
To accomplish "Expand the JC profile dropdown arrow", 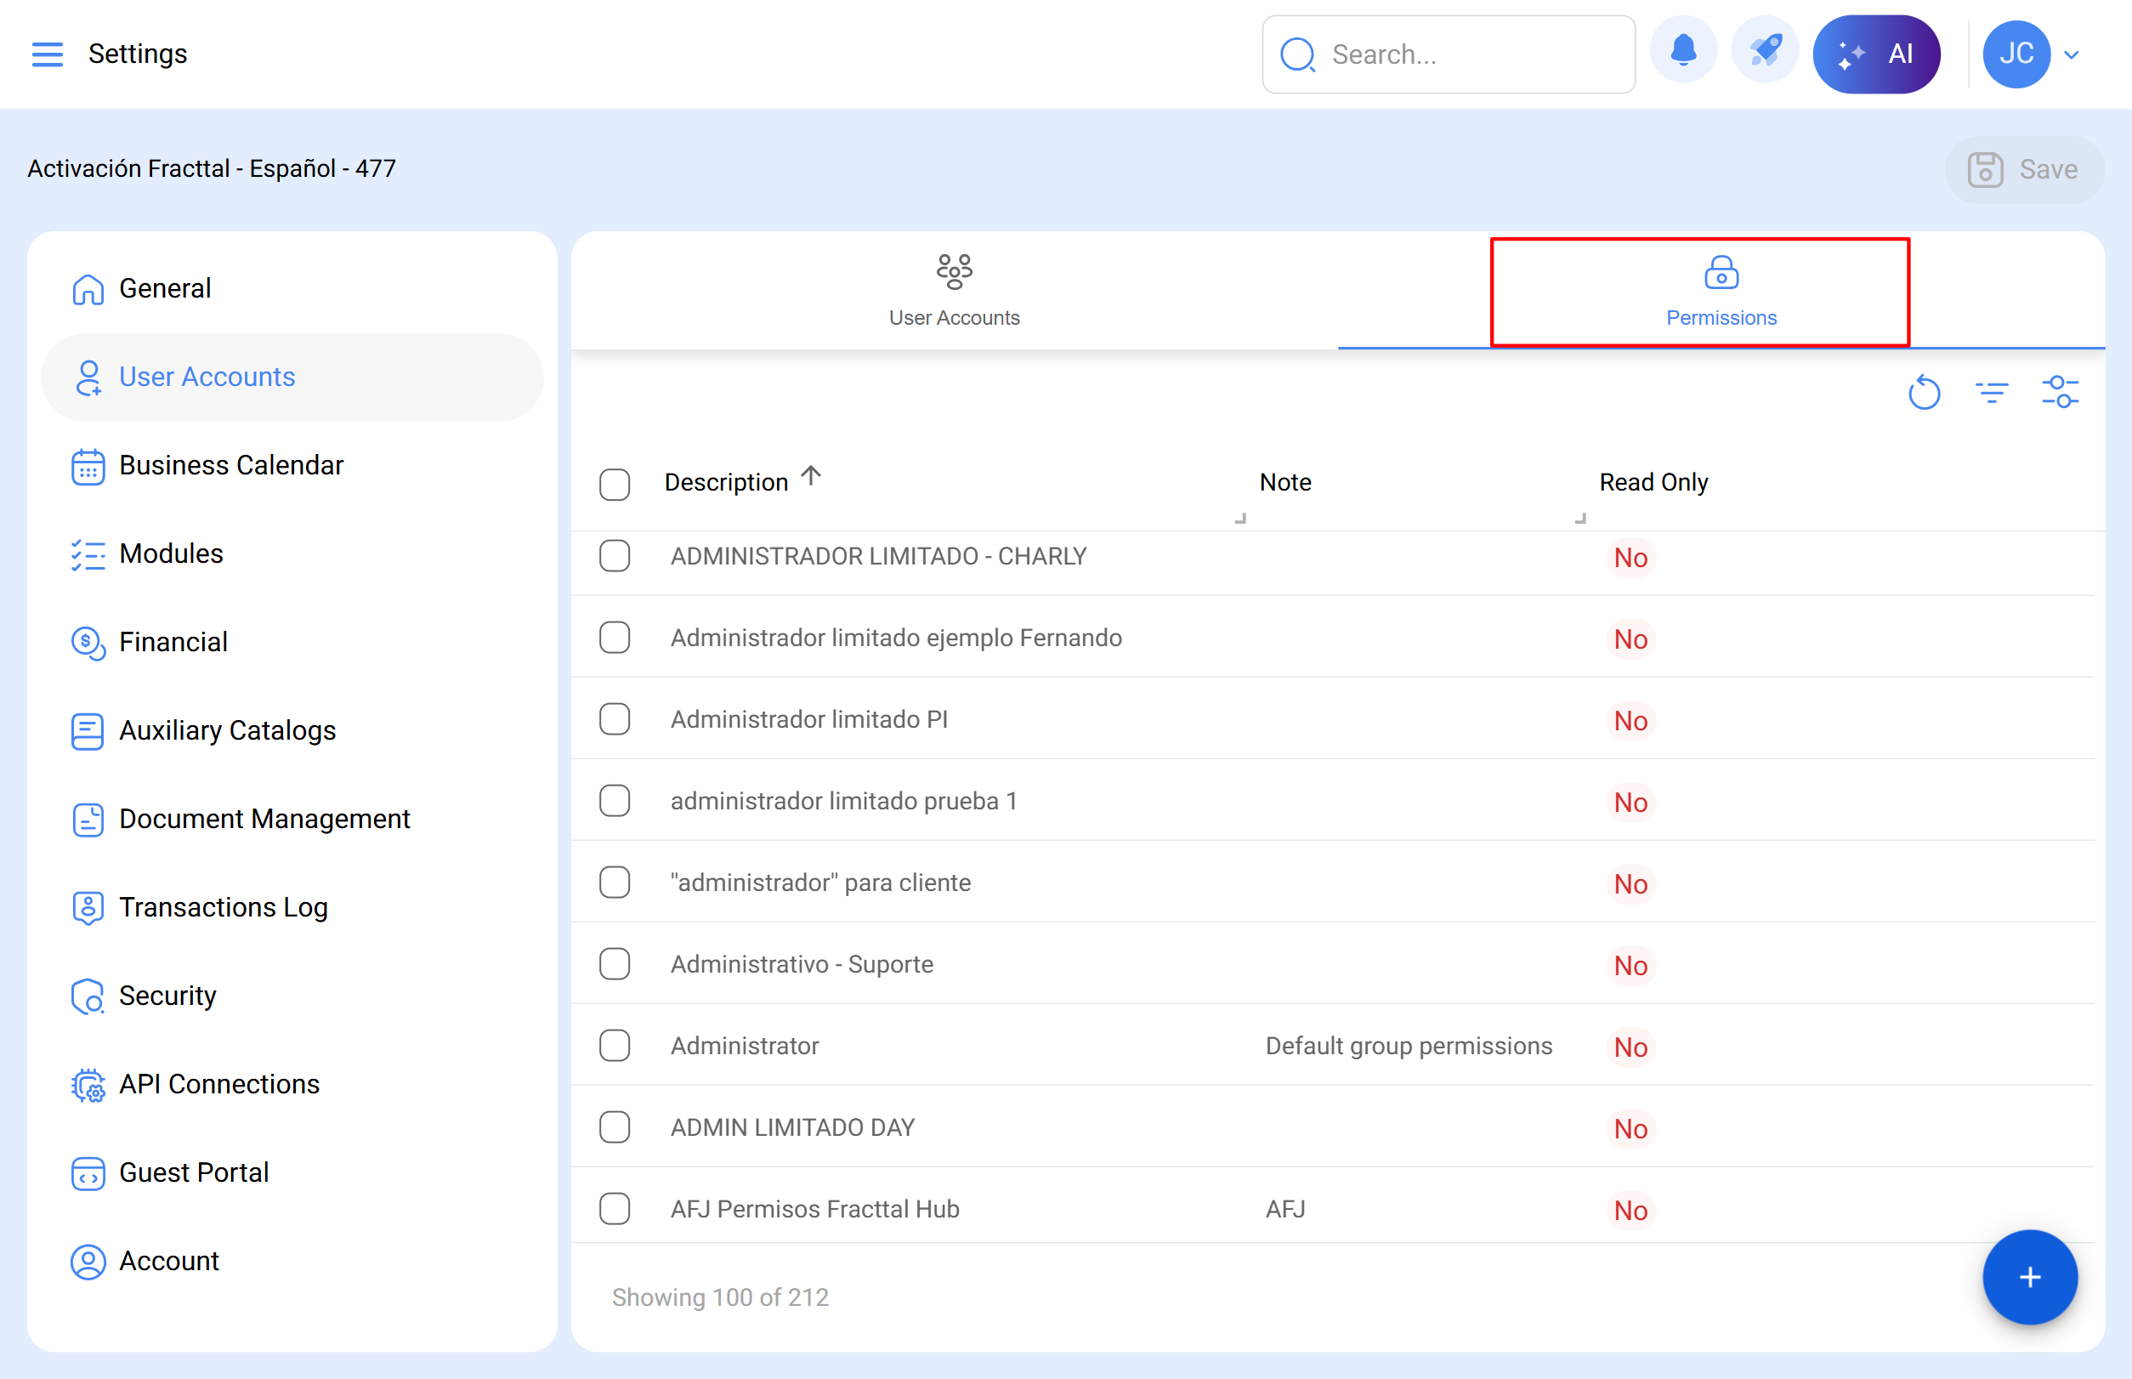I will [x=2071, y=54].
